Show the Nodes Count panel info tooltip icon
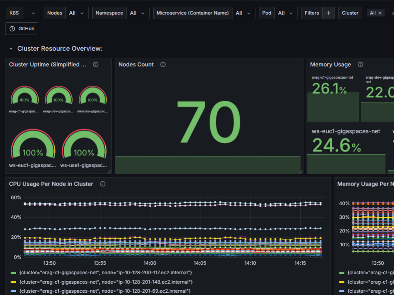This screenshot has height=295, width=394. coord(163,65)
